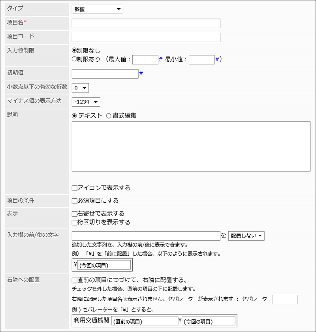Select the 制限あり radio button
The image size is (316, 332).
pos(74,59)
